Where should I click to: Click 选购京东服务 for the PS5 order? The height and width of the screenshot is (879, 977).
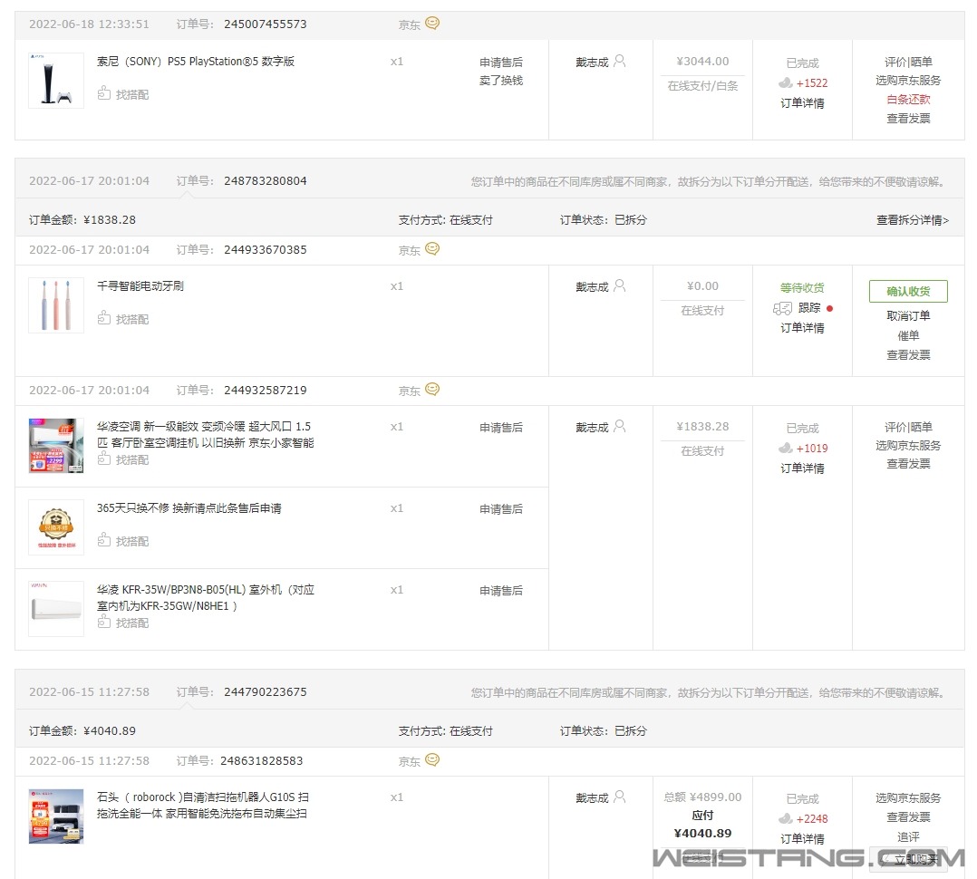[908, 81]
